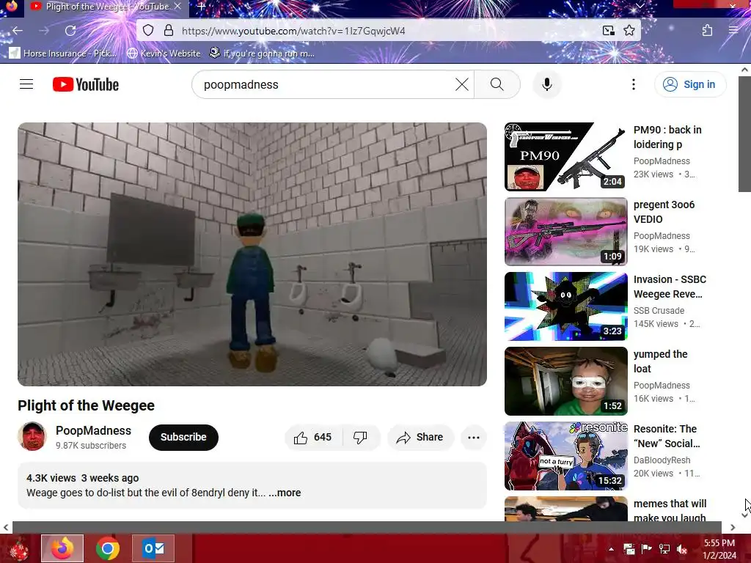Image resolution: width=751 pixels, height=563 pixels.
Task: Click the URL address bar
Action: (x=389, y=31)
